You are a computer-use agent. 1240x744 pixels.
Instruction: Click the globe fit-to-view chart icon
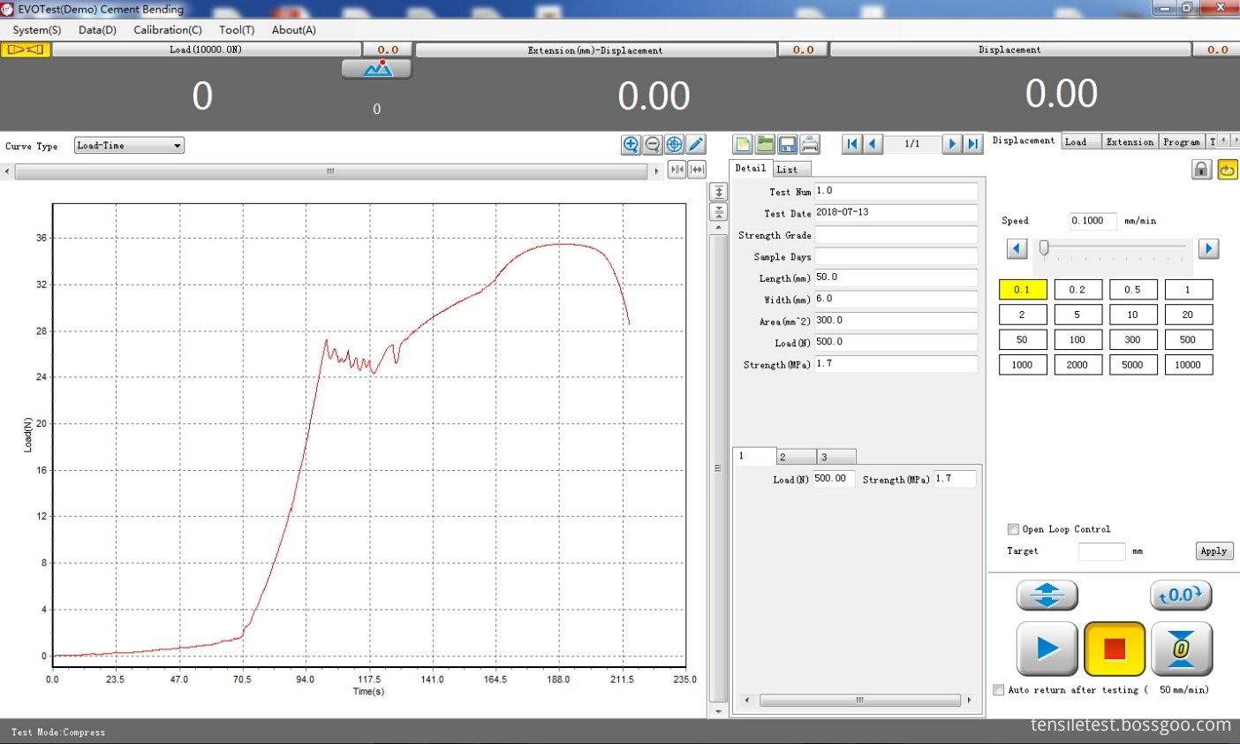(x=674, y=145)
